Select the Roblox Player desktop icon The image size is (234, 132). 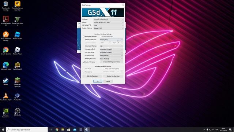(18, 51)
